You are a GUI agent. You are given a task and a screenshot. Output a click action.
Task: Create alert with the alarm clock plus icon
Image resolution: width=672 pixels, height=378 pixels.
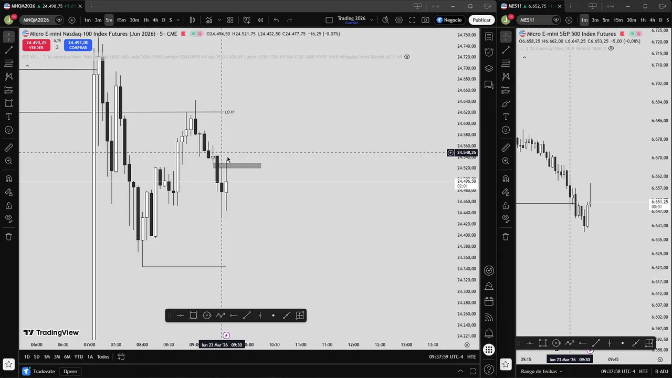[247, 20]
